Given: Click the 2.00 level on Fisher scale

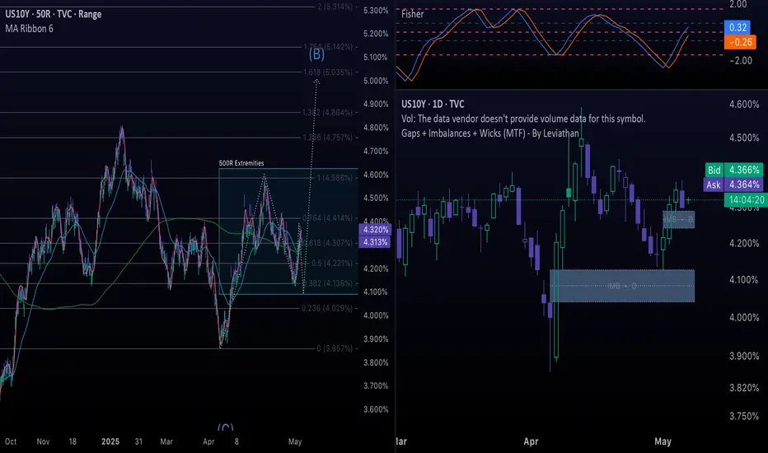Looking at the screenshot, I should [738, 4].
